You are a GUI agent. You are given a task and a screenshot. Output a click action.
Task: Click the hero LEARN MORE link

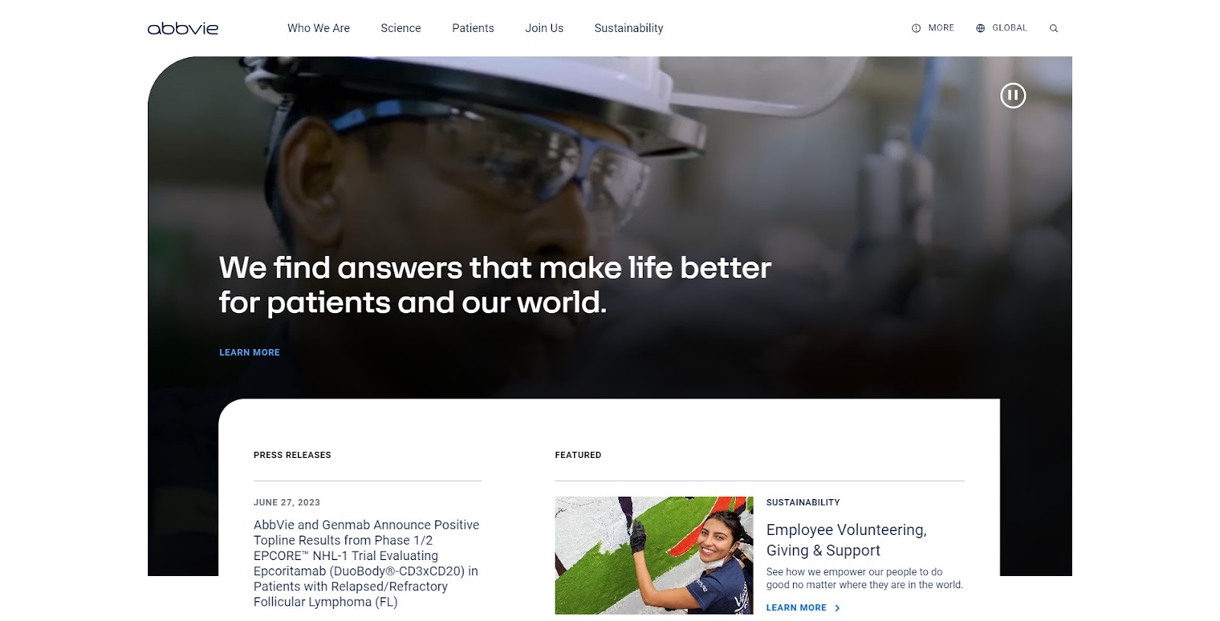point(249,352)
